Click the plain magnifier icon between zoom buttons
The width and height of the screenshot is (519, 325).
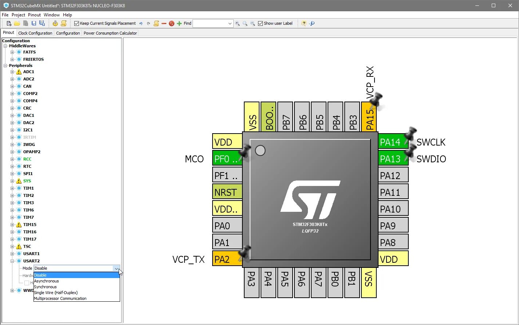click(245, 23)
